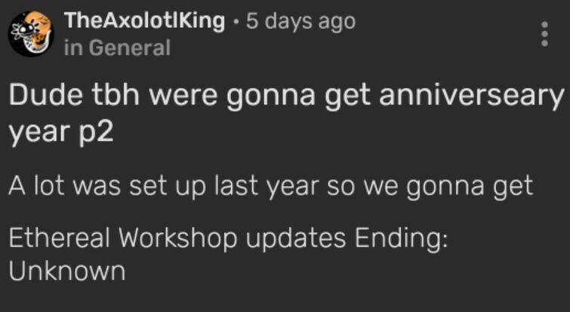This screenshot has width=570, height=312.
Task: Open the three-dot post options menu
Action: (x=544, y=34)
